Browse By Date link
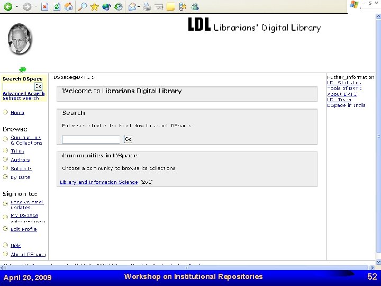The width and height of the screenshot is (381, 286). [20, 177]
